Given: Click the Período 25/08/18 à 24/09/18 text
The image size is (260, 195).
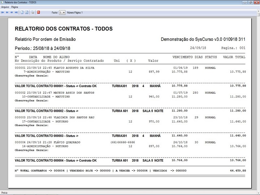Looking at the screenshot, I should (x=43, y=48).
